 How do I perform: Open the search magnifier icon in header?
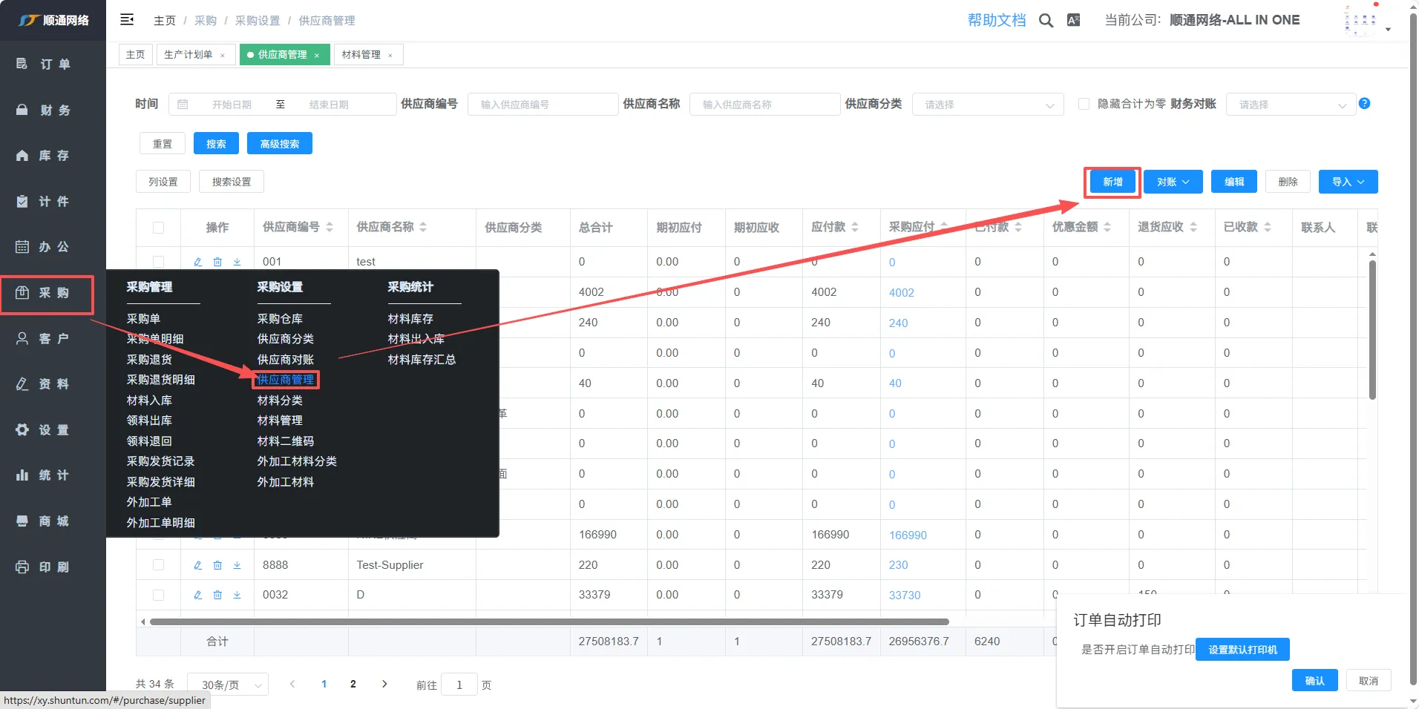tap(1046, 21)
